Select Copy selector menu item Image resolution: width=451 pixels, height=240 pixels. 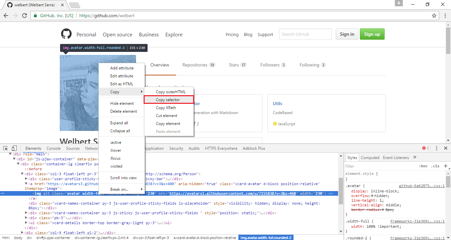point(168,100)
